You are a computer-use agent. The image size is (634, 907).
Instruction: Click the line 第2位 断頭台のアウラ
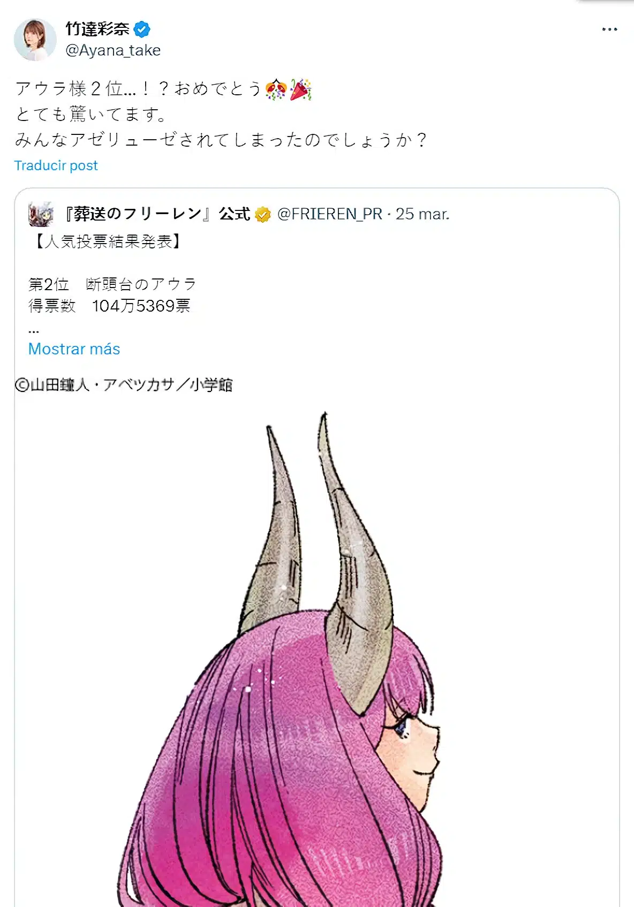[112, 284]
